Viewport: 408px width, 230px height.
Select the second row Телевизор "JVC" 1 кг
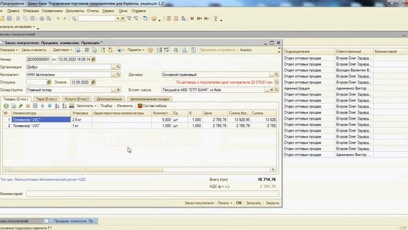tap(140, 126)
